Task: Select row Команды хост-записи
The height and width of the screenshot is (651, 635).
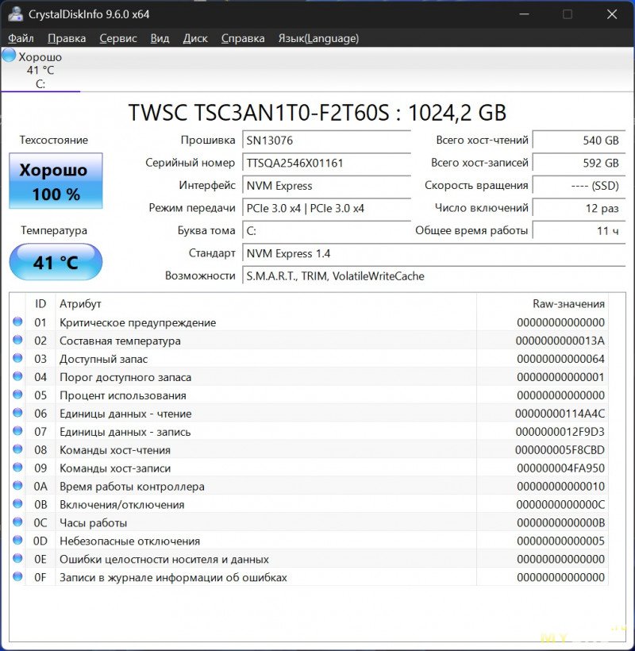Action: (x=309, y=468)
